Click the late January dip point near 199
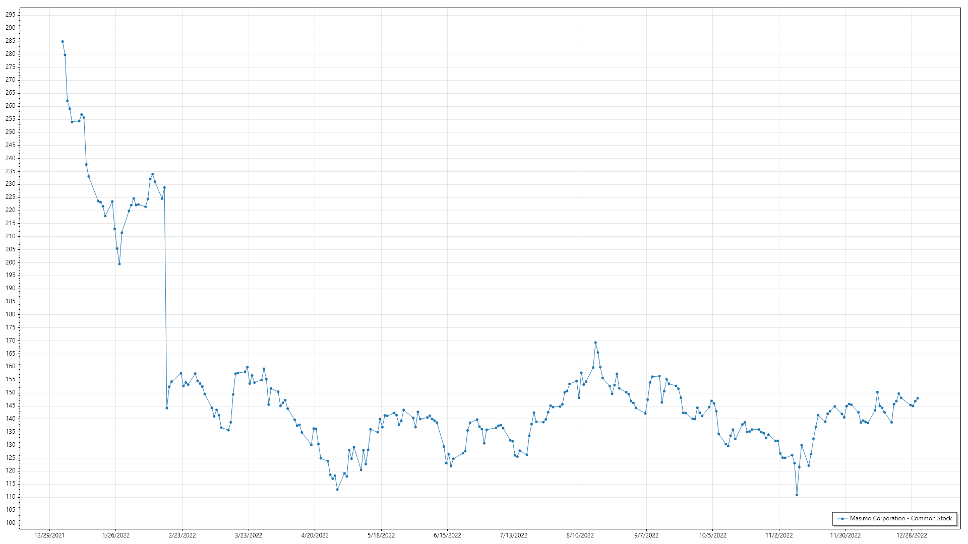The image size is (968, 544). (119, 264)
